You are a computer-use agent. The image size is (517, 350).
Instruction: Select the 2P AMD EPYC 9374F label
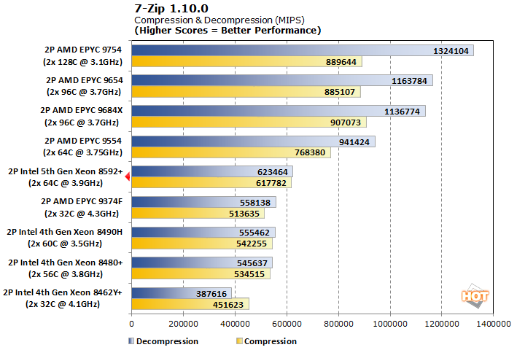click(82, 201)
